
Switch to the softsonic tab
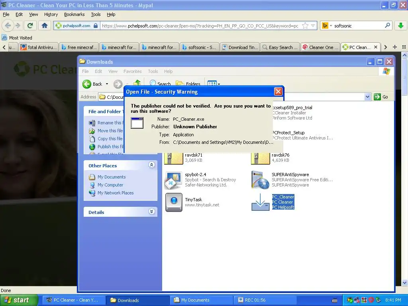tap(200, 47)
